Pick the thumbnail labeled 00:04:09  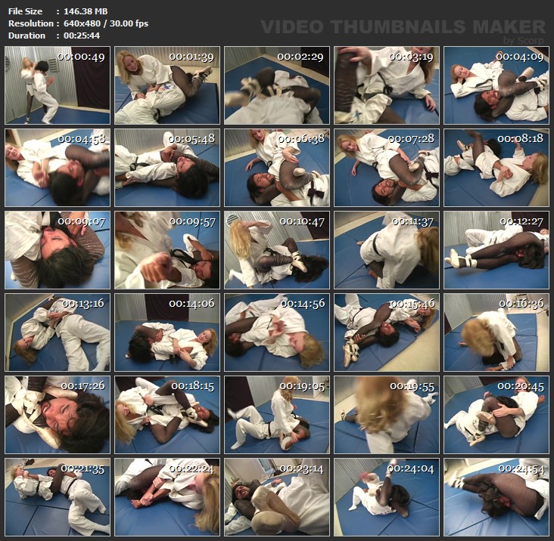pos(496,85)
